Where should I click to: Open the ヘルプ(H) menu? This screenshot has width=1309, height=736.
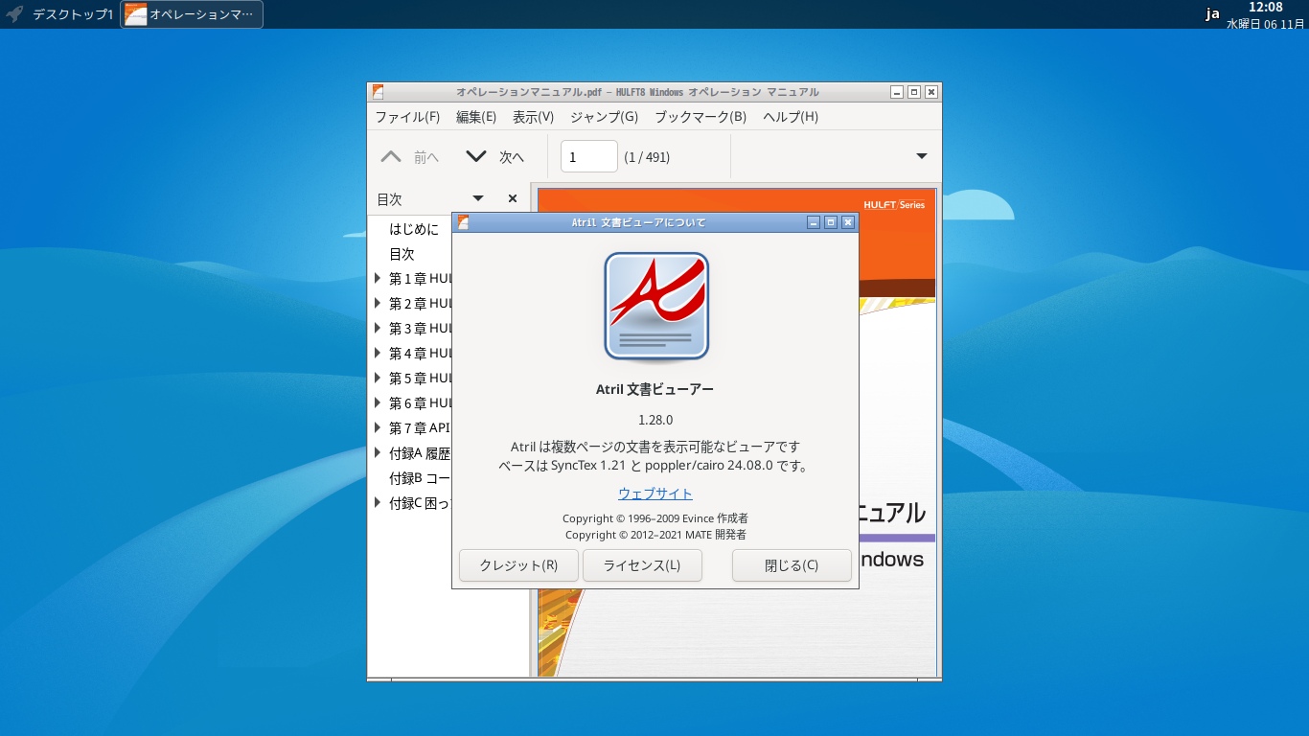pyautogui.click(x=791, y=117)
